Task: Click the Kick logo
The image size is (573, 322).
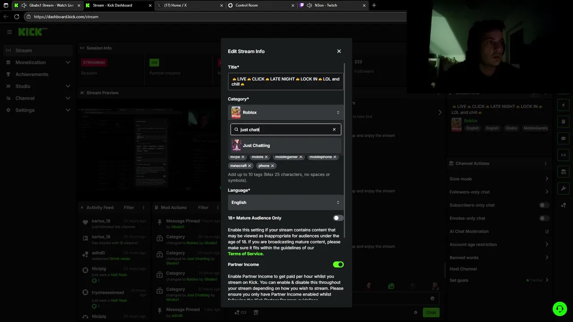Action: [x=30, y=32]
